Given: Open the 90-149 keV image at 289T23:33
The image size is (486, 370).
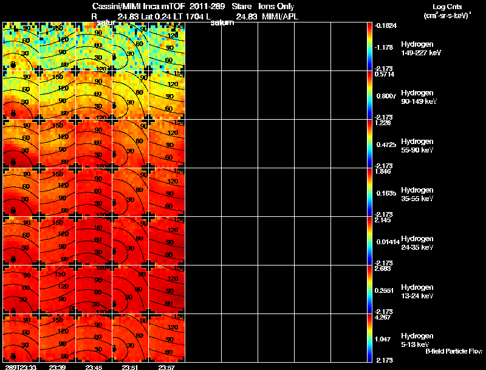Looking at the screenshot, I should pyautogui.click(x=21, y=95).
